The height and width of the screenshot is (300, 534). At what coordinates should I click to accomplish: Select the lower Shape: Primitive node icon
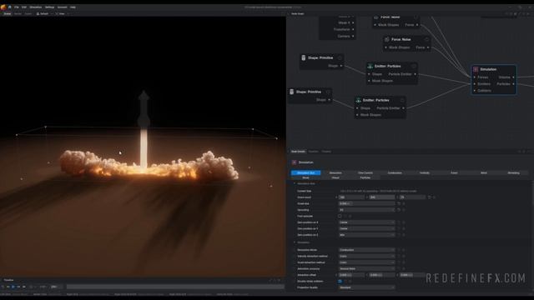[291, 92]
